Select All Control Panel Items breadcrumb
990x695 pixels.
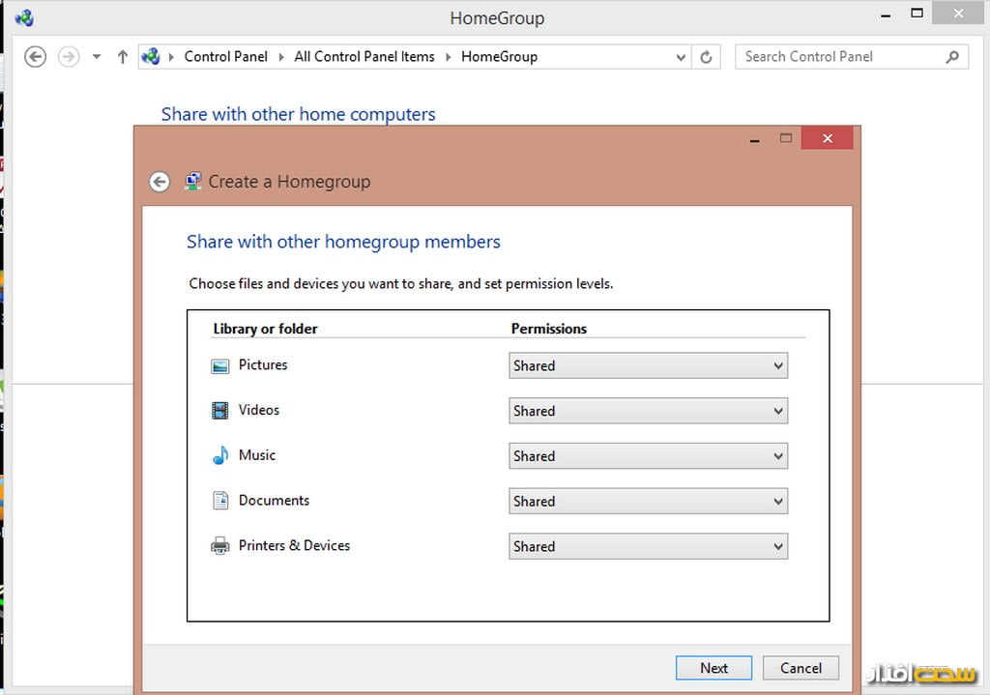coord(364,57)
